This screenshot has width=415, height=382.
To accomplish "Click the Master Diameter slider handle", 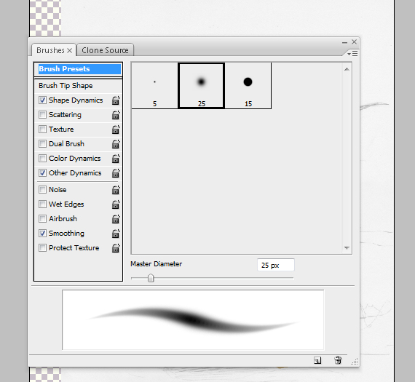I will click(151, 278).
